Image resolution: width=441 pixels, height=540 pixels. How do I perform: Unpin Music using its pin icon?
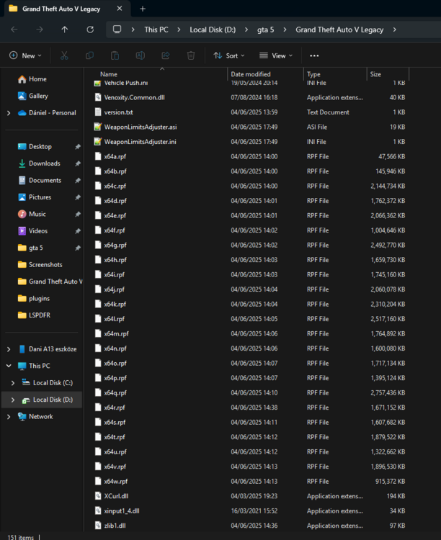78,215
